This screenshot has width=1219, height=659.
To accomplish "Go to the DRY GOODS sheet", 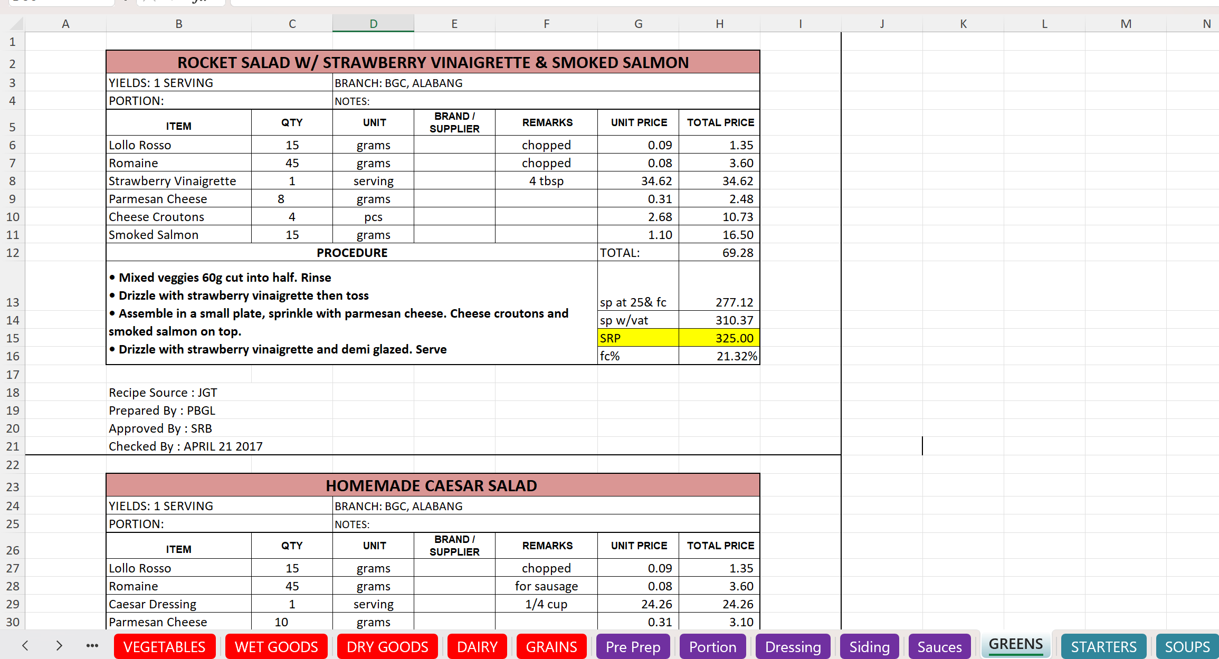I will (x=387, y=647).
